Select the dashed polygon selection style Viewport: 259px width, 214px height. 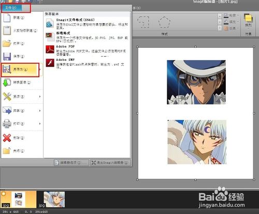tap(164, 22)
